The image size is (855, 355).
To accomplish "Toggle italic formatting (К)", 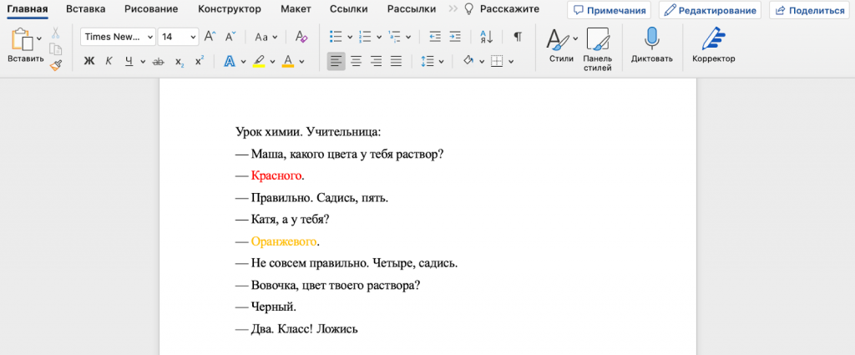I will [x=109, y=62].
